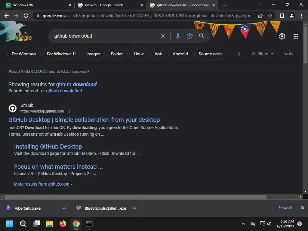Click corrected github download link

click(x=76, y=85)
